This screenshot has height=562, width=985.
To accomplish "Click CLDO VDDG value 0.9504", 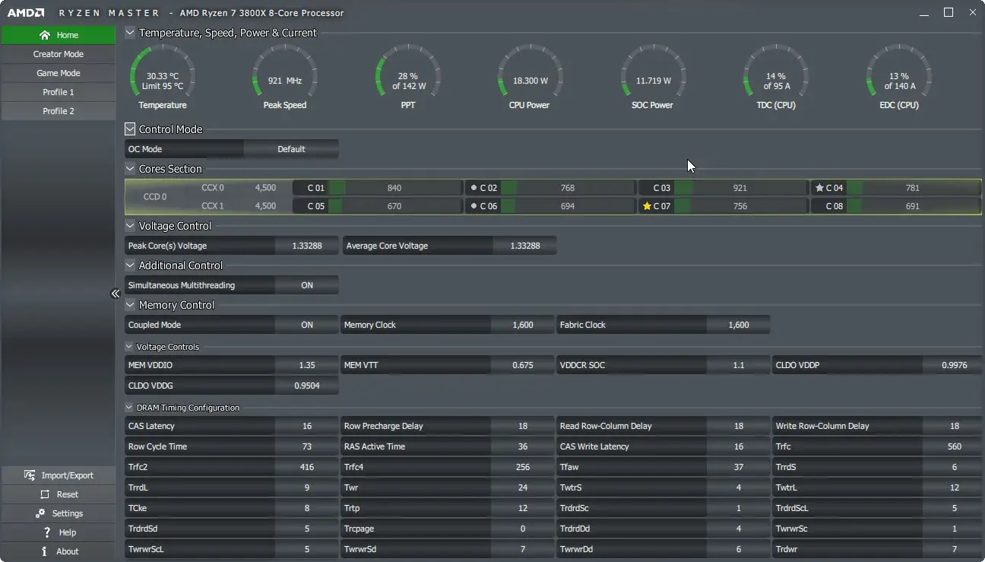I will coord(307,386).
